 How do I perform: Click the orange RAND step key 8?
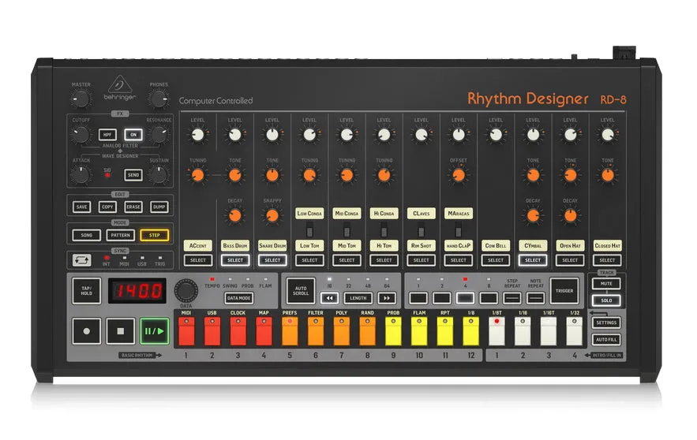pyautogui.click(x=367, y=330)
